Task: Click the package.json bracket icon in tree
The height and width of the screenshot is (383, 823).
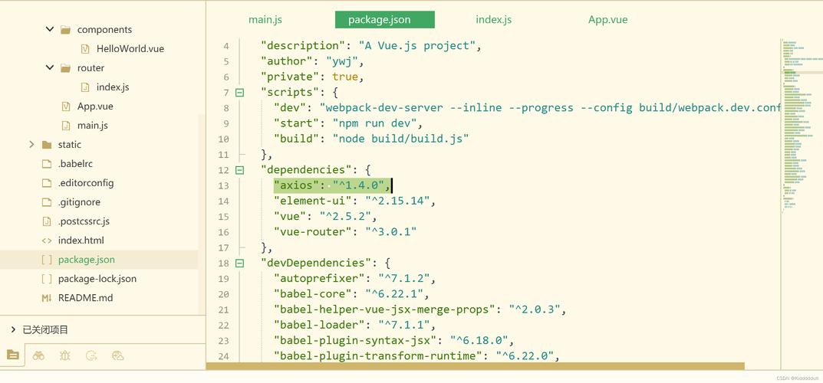Action: [x=47, y=260]
